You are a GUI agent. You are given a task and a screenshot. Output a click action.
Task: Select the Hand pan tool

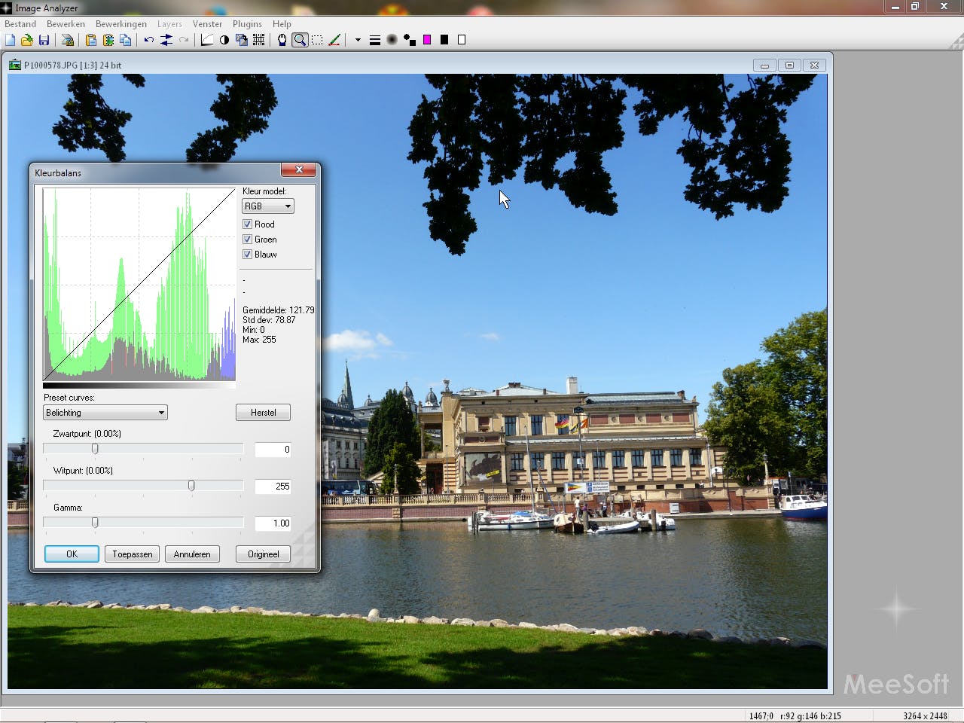pyautogui.click(x=282, y=40)
